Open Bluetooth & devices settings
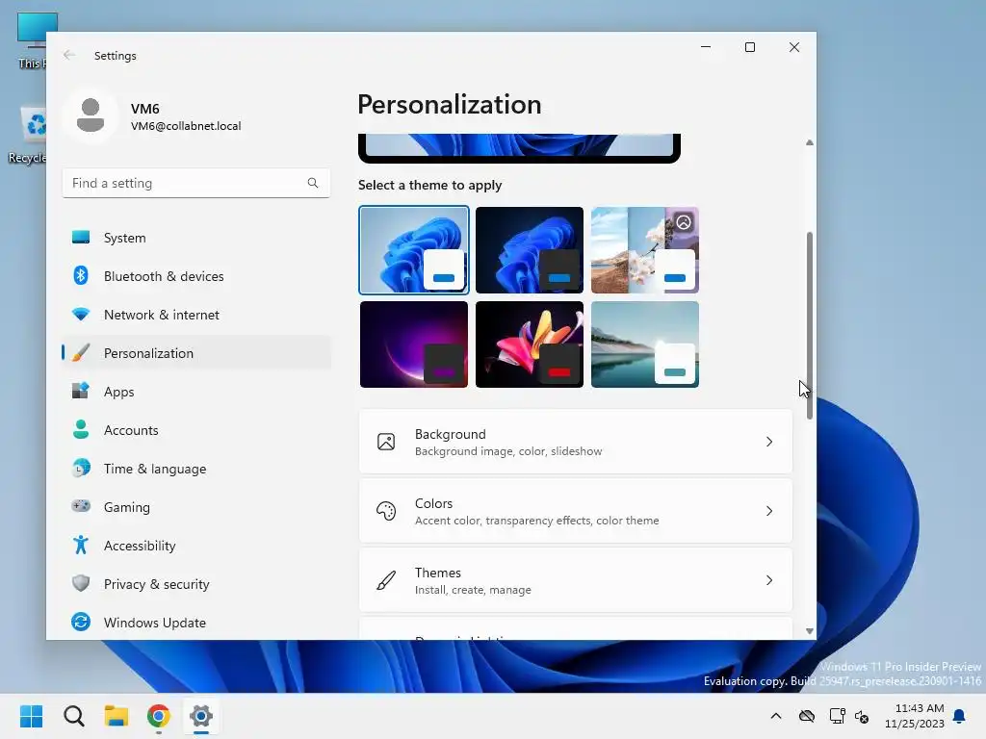 196,276
